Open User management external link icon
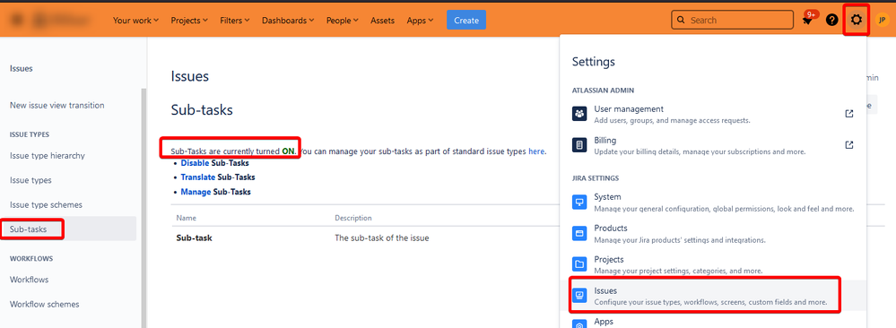The height and width of the screenshot is (328, 896). (x=849, y=114)
